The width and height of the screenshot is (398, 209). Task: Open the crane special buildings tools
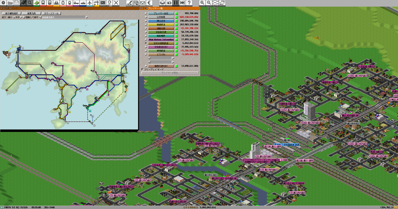click(x=96, y=3)
